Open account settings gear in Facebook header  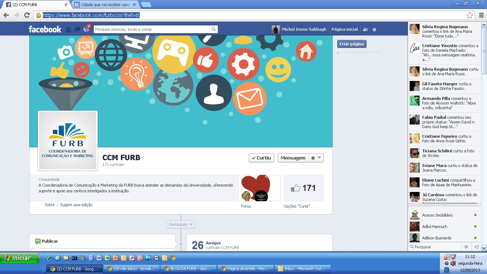374,30
